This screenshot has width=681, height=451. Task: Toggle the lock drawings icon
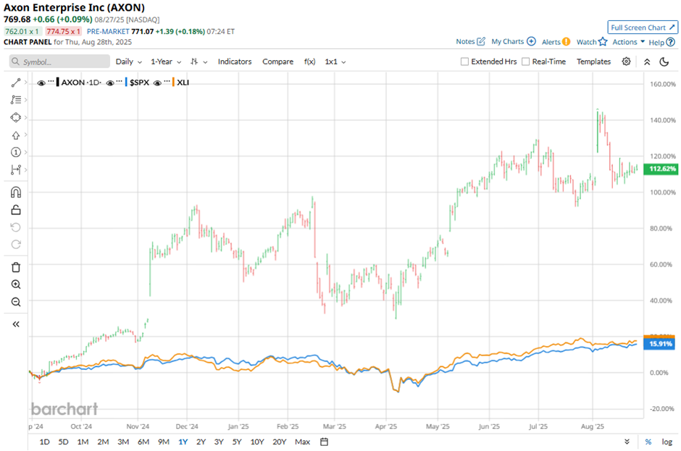pyautogui.click(x=16, y=210)
